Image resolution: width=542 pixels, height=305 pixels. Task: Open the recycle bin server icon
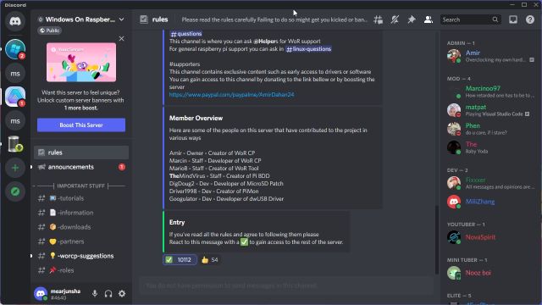(15, 144)
